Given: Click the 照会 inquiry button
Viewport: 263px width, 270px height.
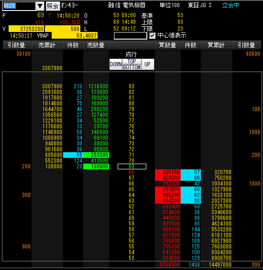Looking at the screenshot, I should coord(53,6).
